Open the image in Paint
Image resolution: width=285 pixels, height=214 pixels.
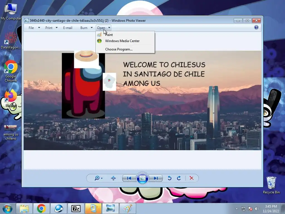125,35
